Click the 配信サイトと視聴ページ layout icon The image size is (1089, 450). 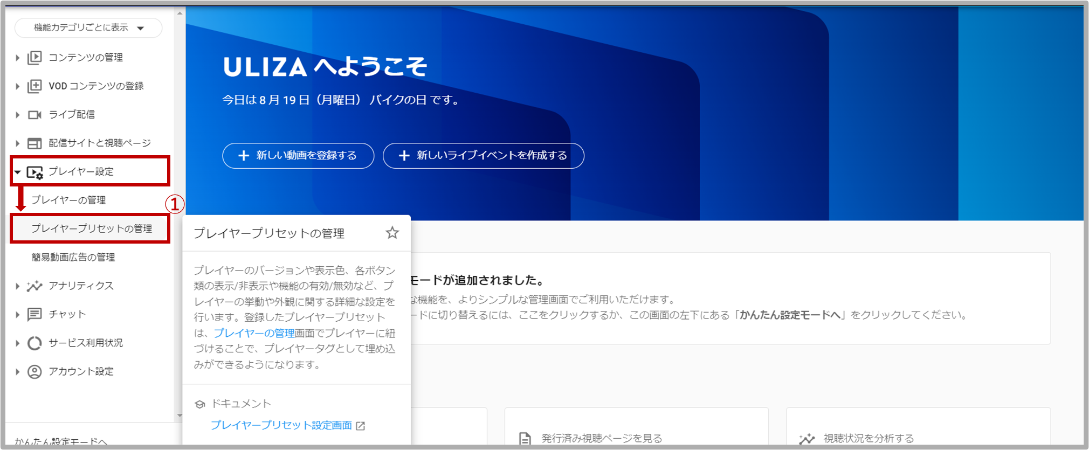coord(35,143)
